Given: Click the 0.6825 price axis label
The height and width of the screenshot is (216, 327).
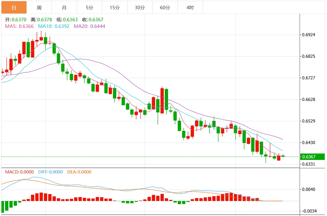Looking at the screenshot, I should tap(309, 56).
